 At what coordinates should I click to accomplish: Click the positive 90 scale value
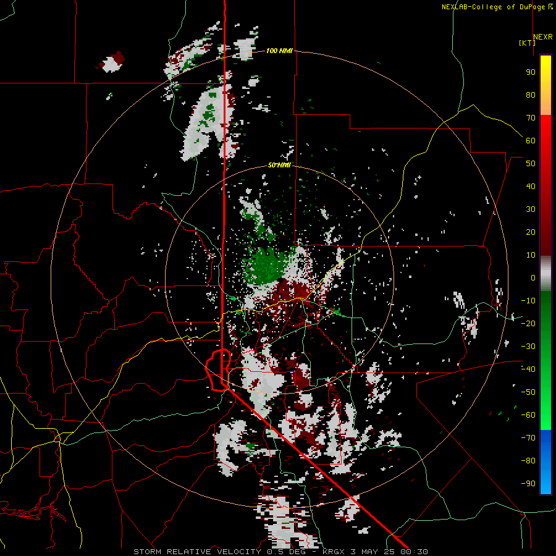tap(531, 72)
